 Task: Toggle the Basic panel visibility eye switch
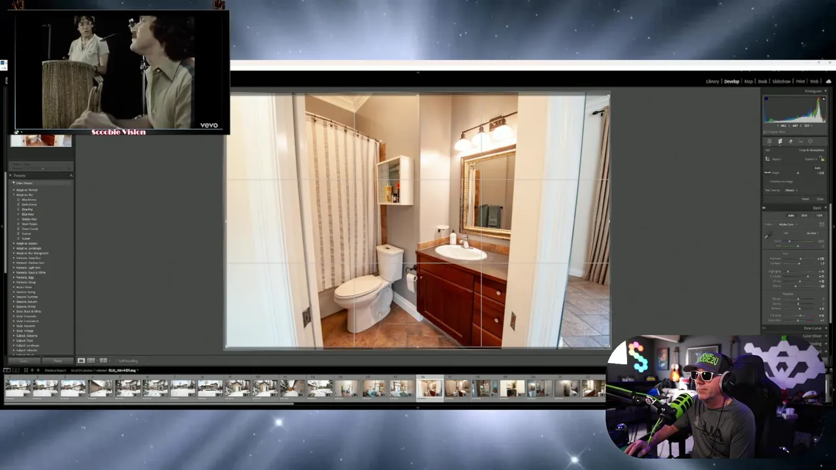[x=764, y=208]
